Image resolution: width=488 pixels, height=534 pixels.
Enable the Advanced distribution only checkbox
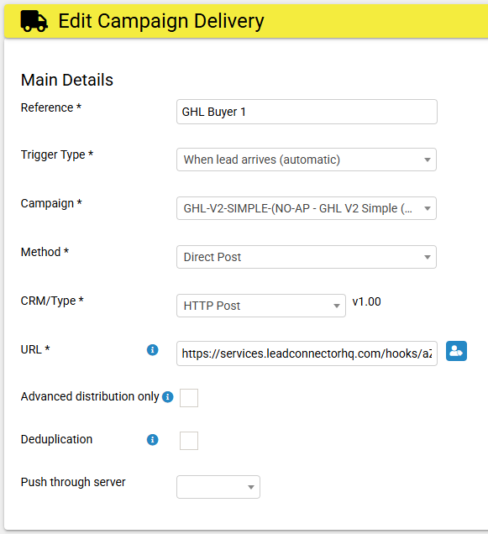[x=189, y=398]
